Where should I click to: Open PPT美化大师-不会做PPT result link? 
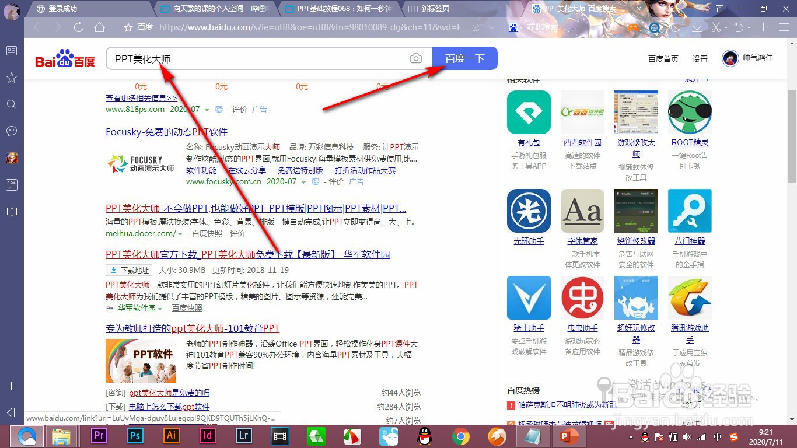256,208
